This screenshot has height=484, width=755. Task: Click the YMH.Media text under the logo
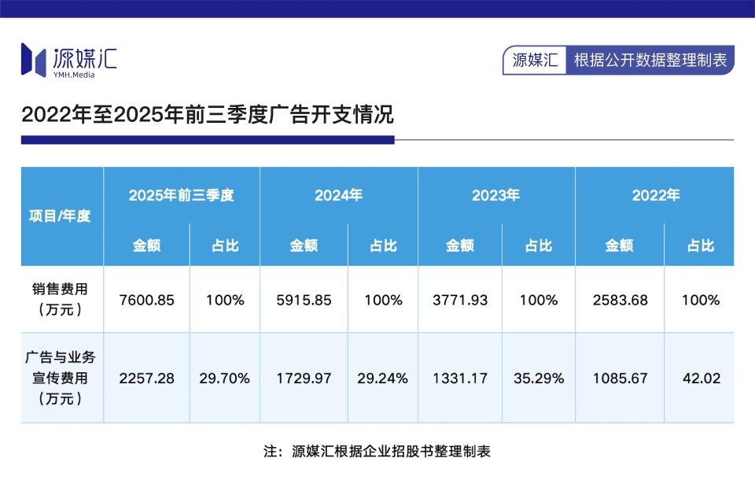pyautogui.click(x=74, y=75)
